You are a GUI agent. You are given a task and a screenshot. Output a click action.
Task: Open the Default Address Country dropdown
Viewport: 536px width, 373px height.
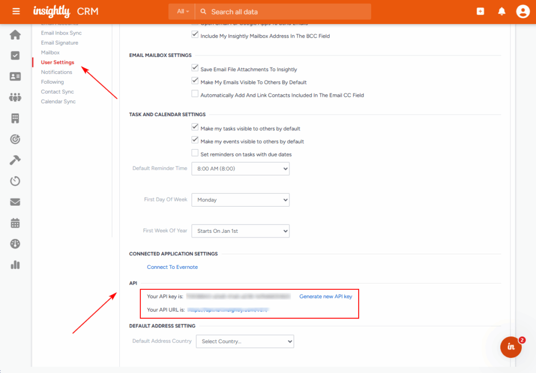click(x=244, y=342)
